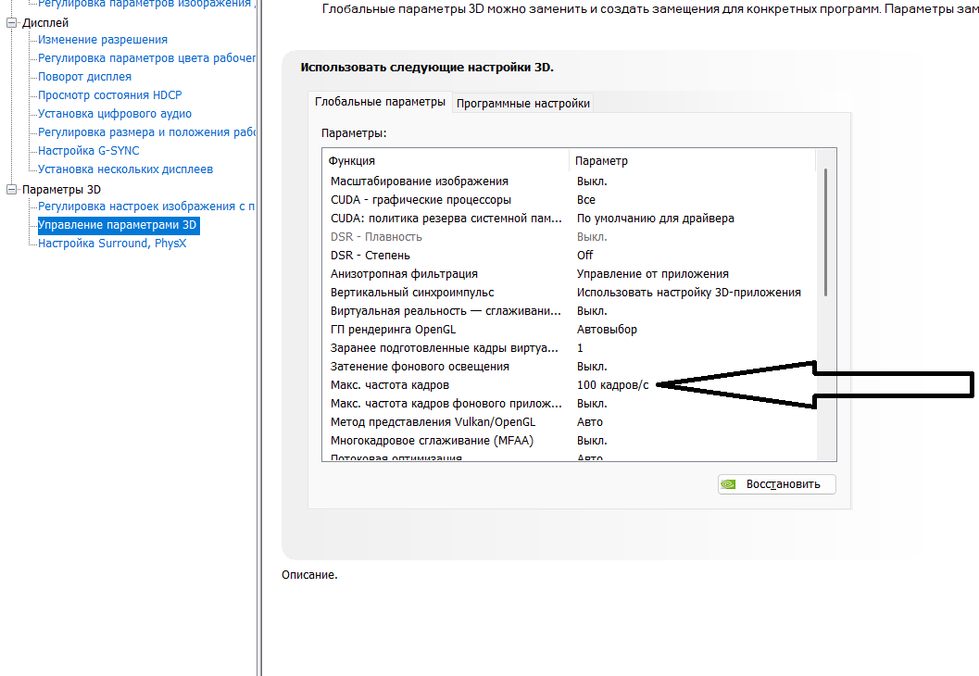Open Регулировка настроек изображения с просмотром
The width and height of the screenshot is (979, 676).
coord(146,206)
